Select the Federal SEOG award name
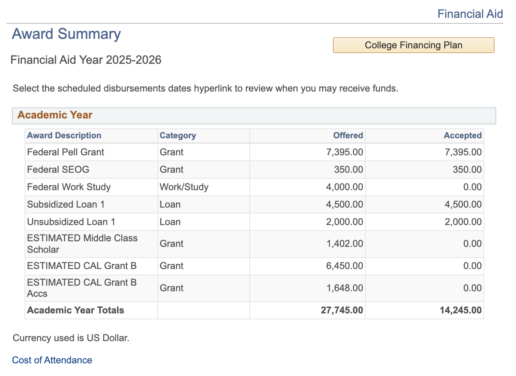Image resolution: width=516 pixels, height=376 pixels. point(58,170)
